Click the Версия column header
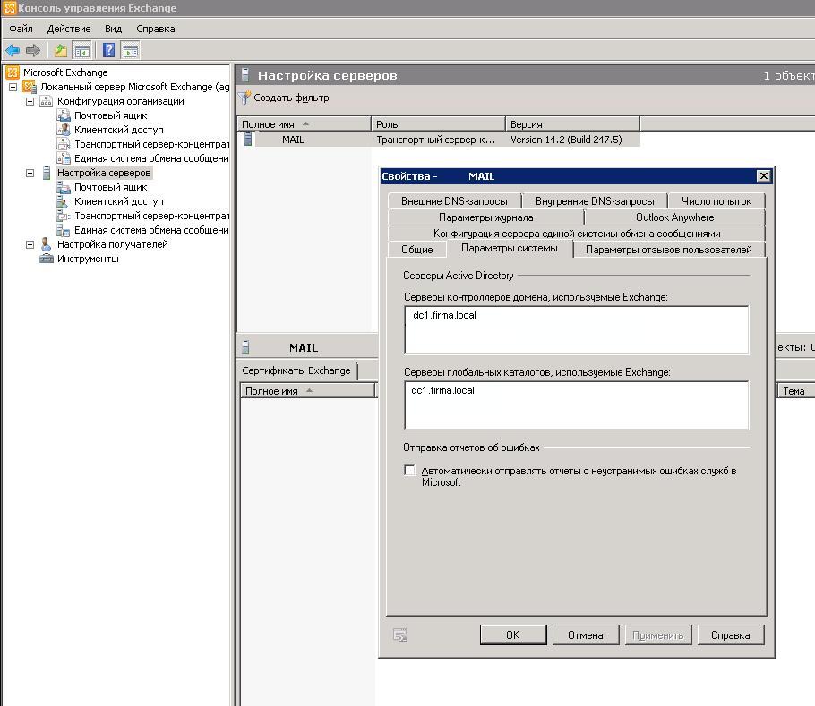 (573, 124)
